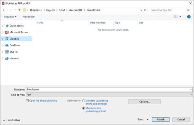Click New folder in the toolbar

pyautogui.click(x=29, y=17)
